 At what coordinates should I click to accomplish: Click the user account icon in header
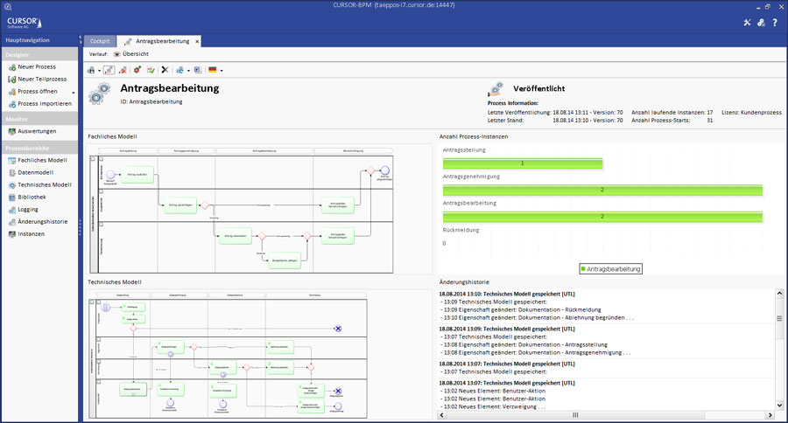761,23
